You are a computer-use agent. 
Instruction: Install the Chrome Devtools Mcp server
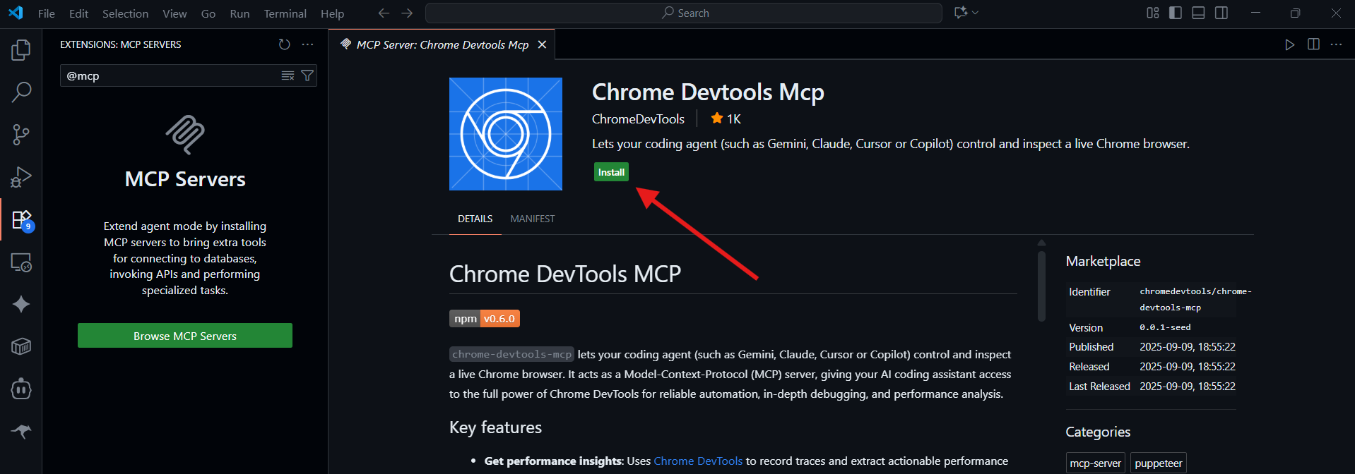coord(611,172)
